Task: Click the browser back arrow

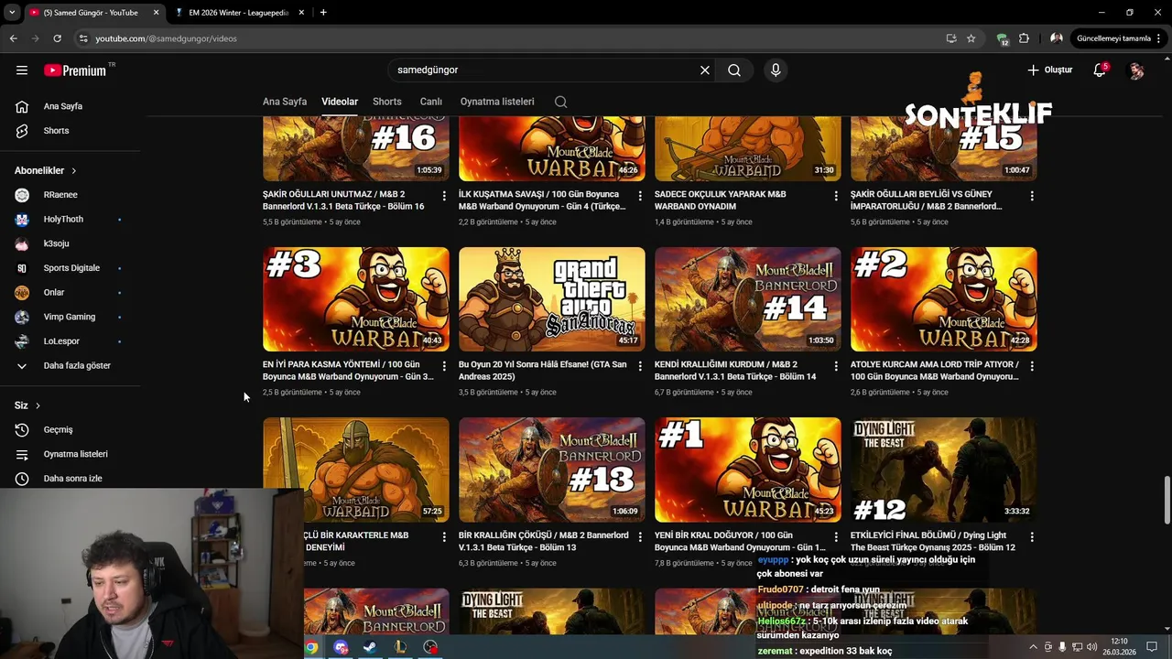Action: pos(13,38)
